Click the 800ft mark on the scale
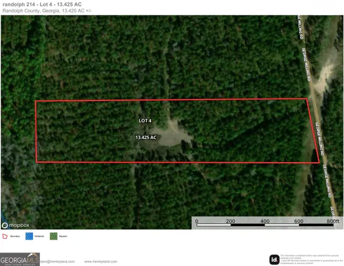 click(x=333, y=221)
